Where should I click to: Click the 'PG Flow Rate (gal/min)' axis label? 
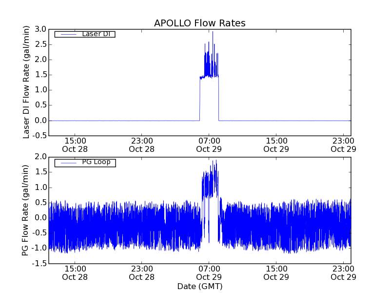click(x=25, y=210)
